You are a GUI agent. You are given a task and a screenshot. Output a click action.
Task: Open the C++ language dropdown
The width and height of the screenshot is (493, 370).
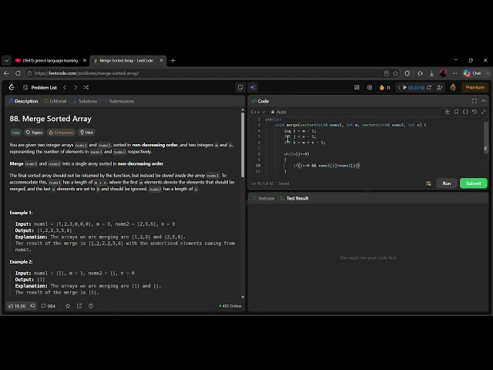(258, 112)
